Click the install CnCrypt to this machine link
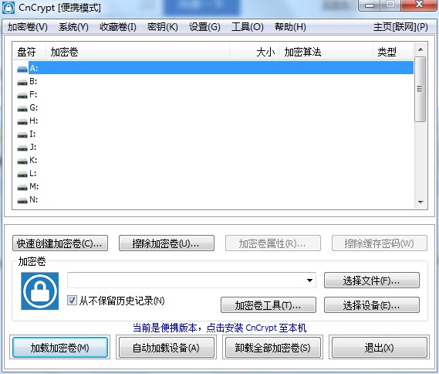The height and width of the screenshot is (374, 439). coord(219,328)
